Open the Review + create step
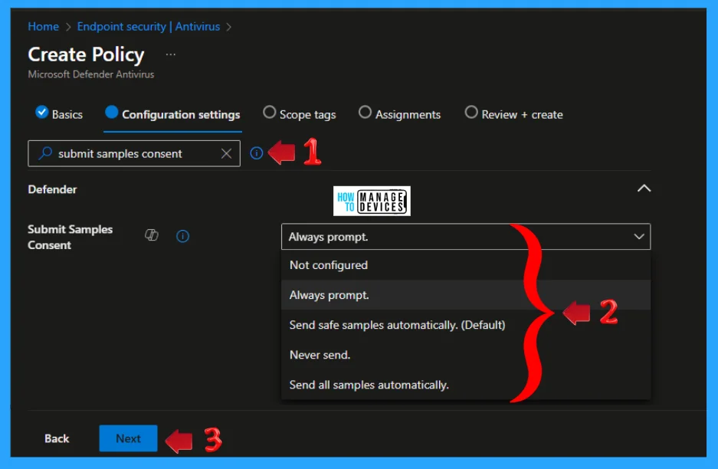The image size is (718, 469). [x=513, y=113]
